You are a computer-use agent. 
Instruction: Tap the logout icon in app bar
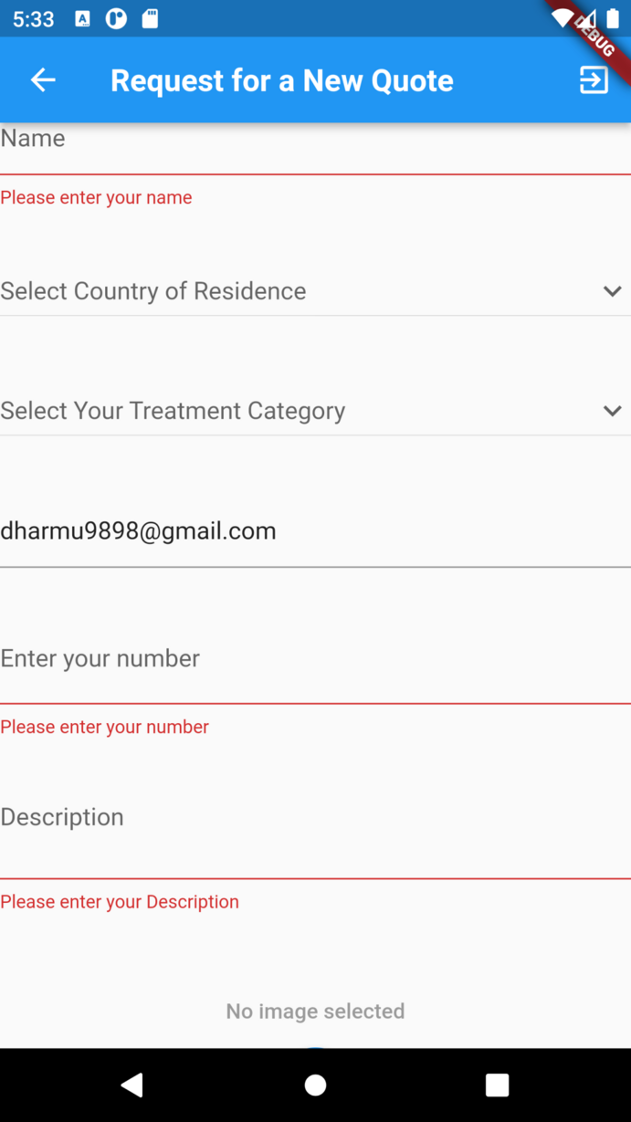click(x=594, y=80)
